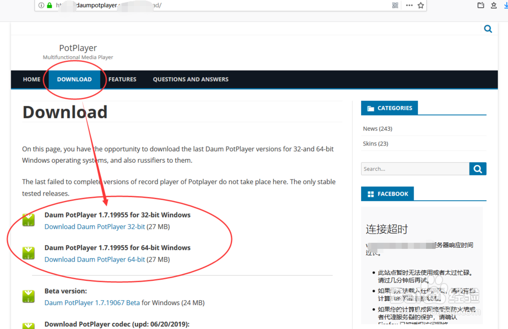This screenshot has width=508, height=329.
Task: Open Daum PotPlayer 1.7.19067 Beta link
Action: point(92,303)
